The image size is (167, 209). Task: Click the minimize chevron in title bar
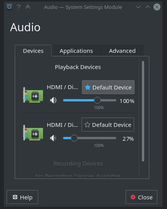click(x=138, y=7)
